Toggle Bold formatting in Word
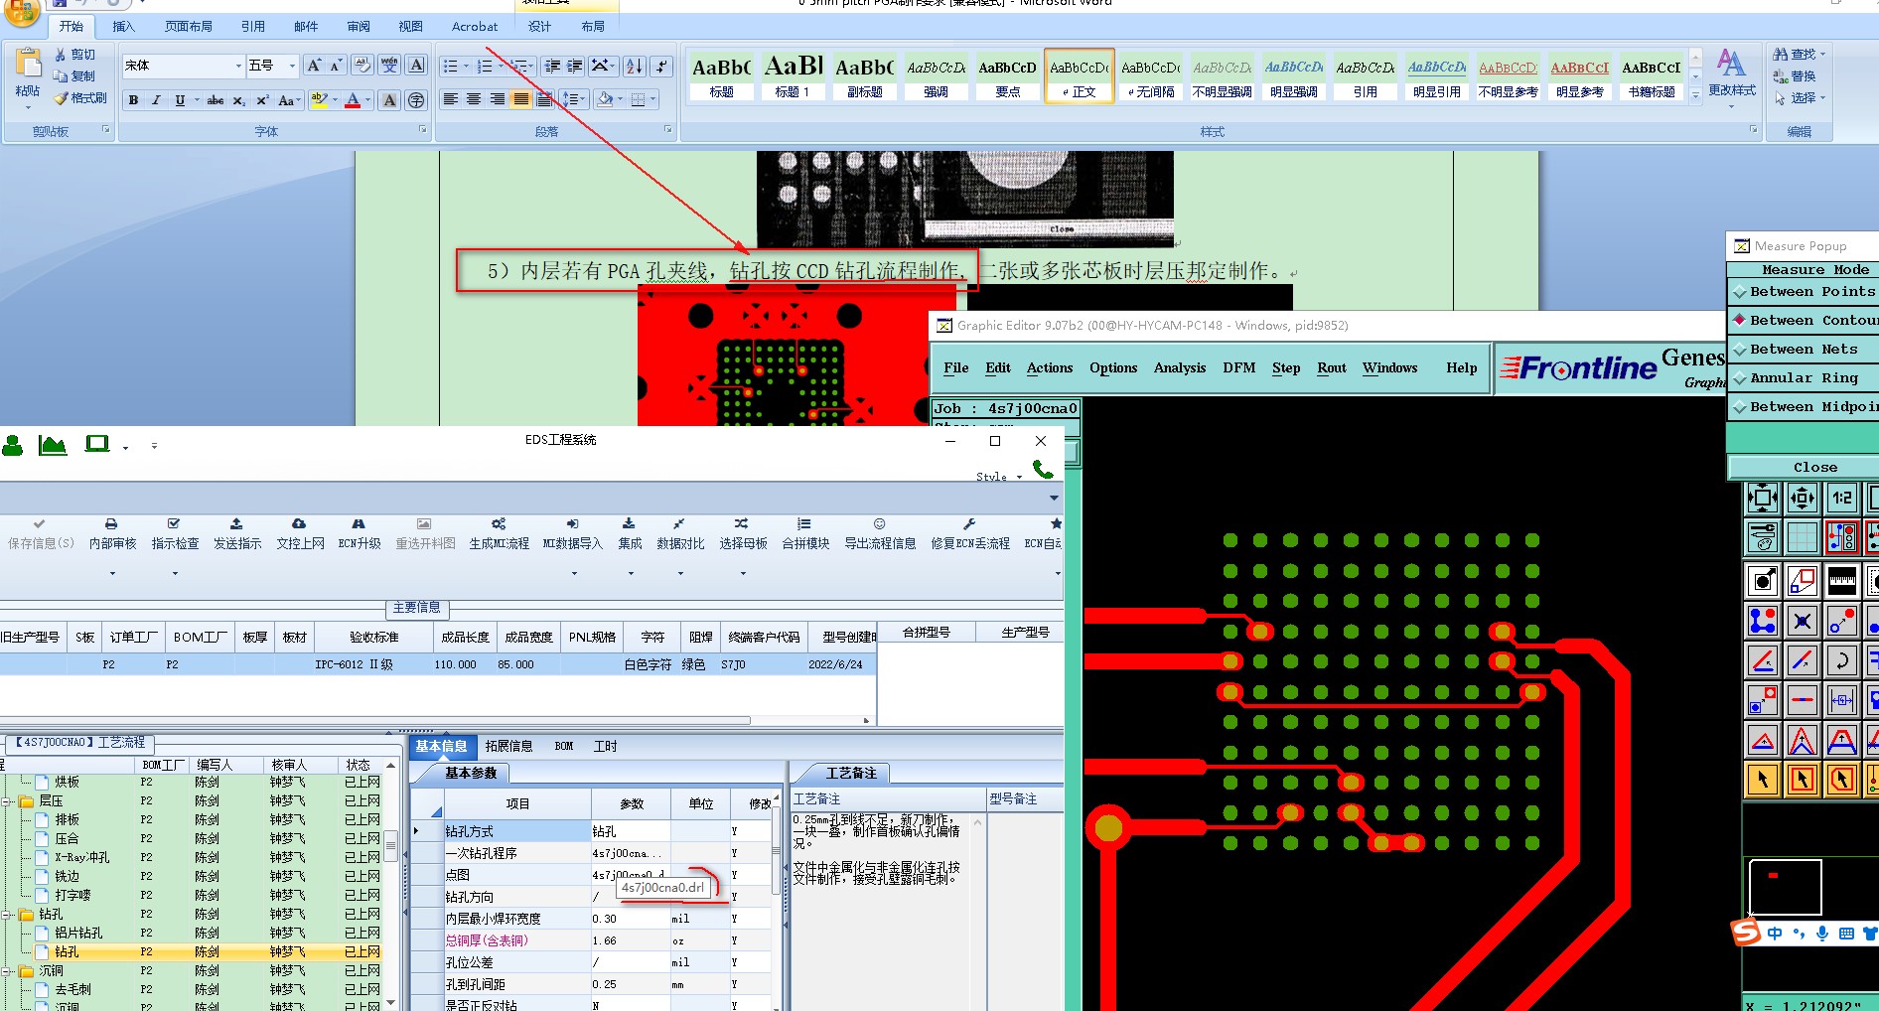The width and height of the screenshot is (1879, 1011). [133, 100]
